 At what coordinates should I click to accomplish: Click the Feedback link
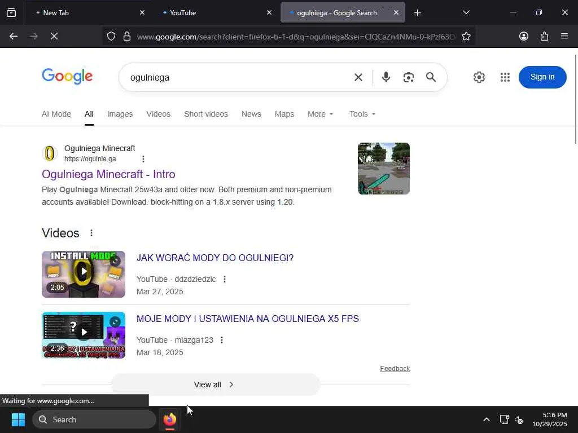pyautogui.click(x=395, y=369)
